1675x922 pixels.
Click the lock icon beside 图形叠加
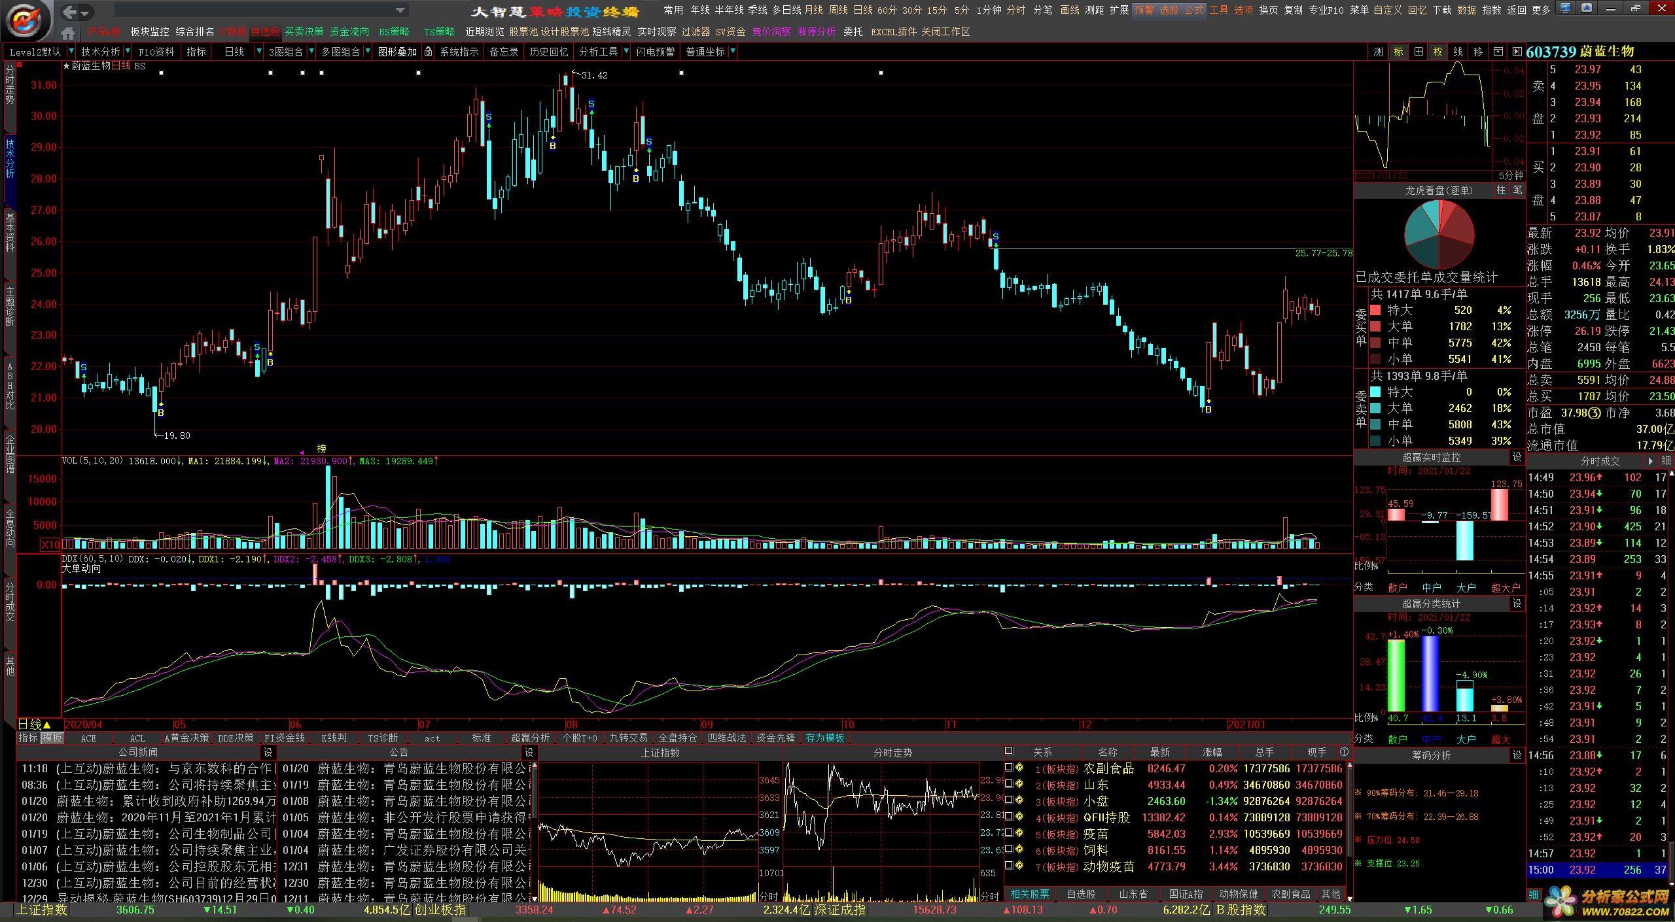(428, 52)
